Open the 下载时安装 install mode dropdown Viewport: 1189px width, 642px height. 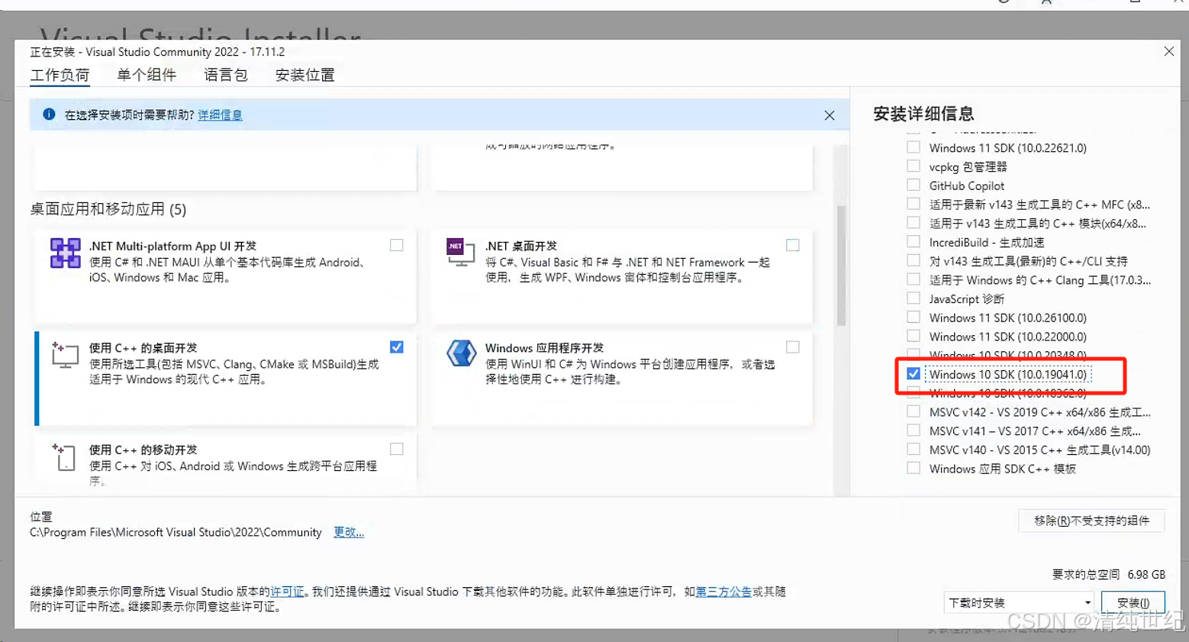(x=1018, y=602)
